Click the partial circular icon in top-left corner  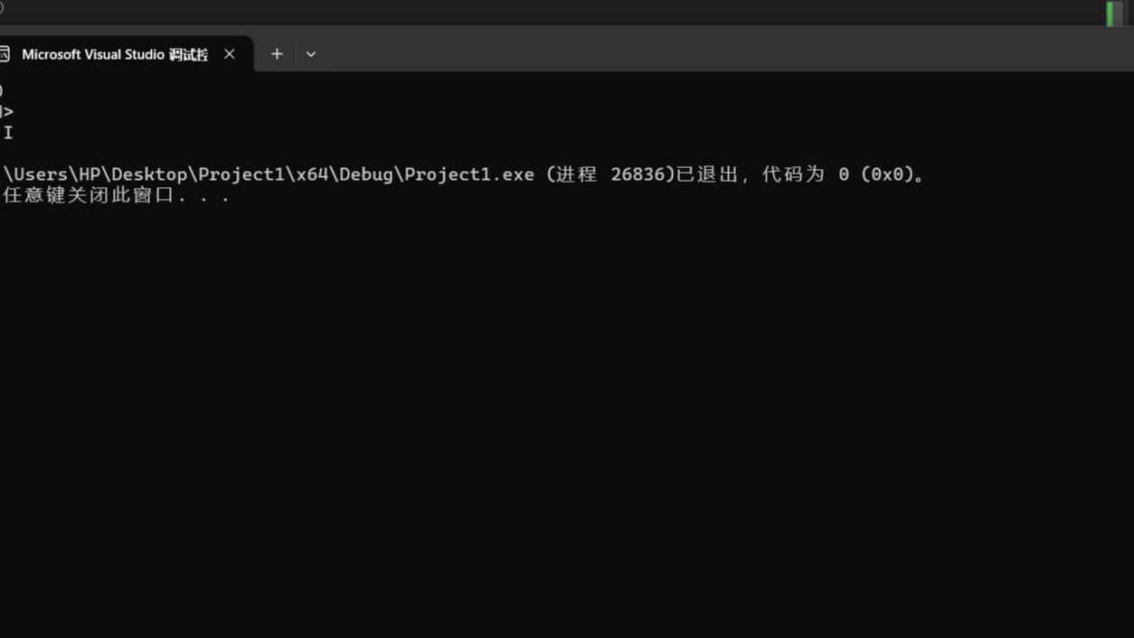2,8
